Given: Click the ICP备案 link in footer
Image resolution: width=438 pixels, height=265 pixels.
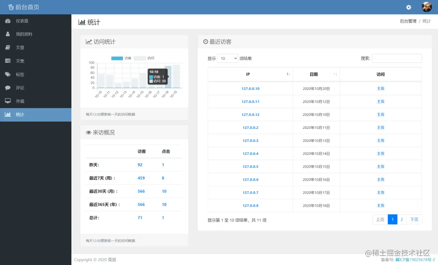Looking at the screenshot, I should 415,260.
